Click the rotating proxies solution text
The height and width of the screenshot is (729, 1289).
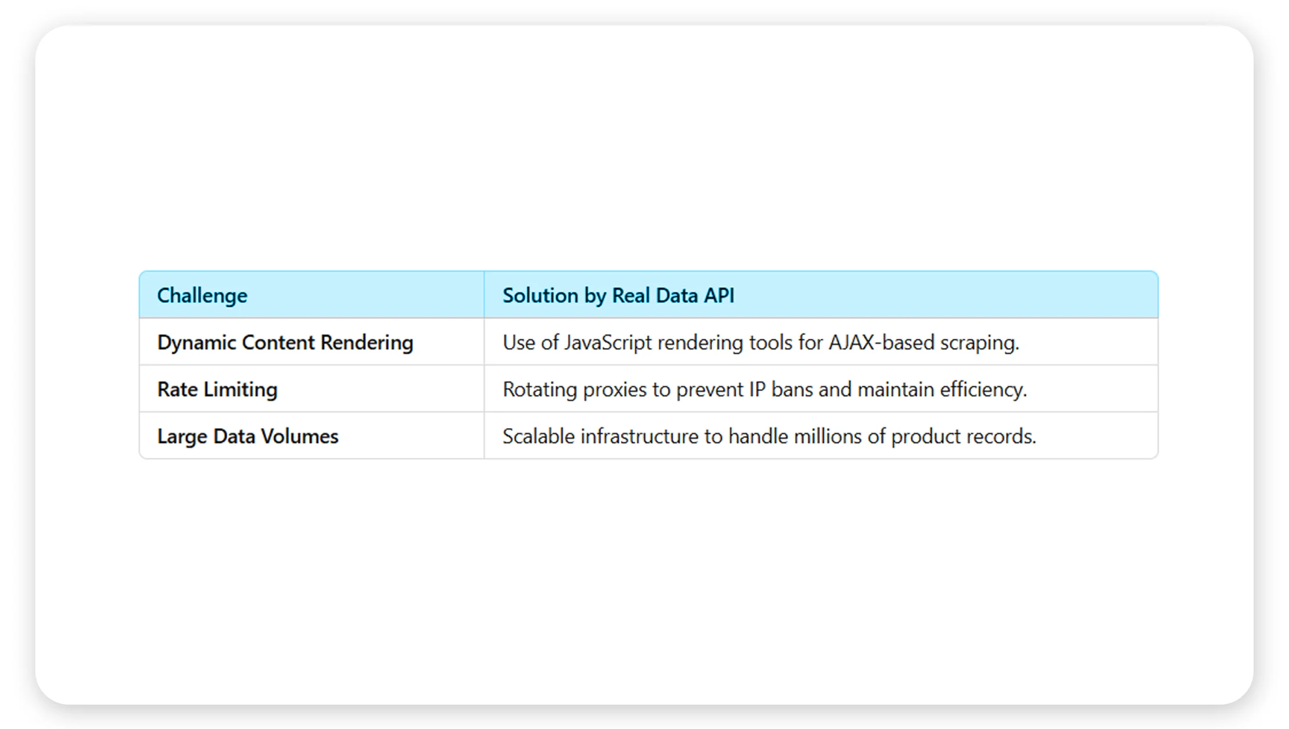pos(765,390)
